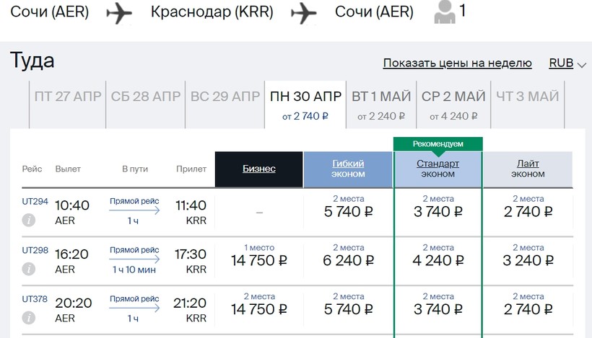Choose 5 740 ₽ Гибкий fare for UT378
The width and height of the screenshot is (592, 338).
click(x=348, y=309)
